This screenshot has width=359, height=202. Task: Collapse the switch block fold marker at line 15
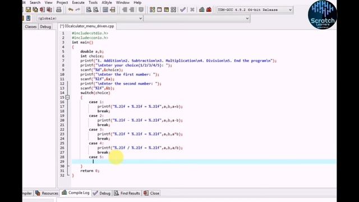(67, 97)
